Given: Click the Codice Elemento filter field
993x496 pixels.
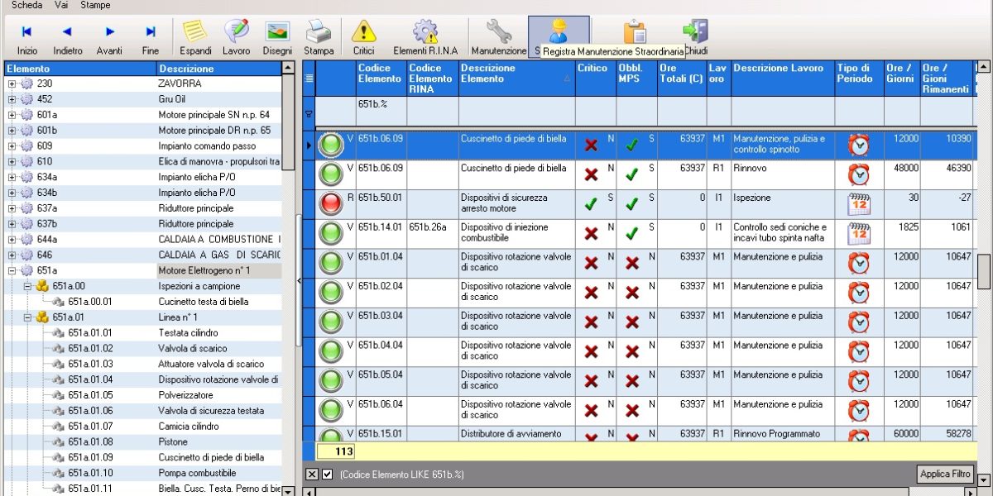Looking at the screenshot, I should [x=381, y=111].
